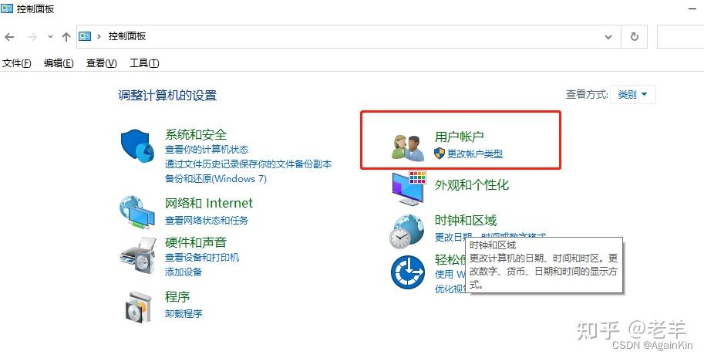Click the User Accounts people icon
This screenshot has width=704, height=358.
click(408, 148)
